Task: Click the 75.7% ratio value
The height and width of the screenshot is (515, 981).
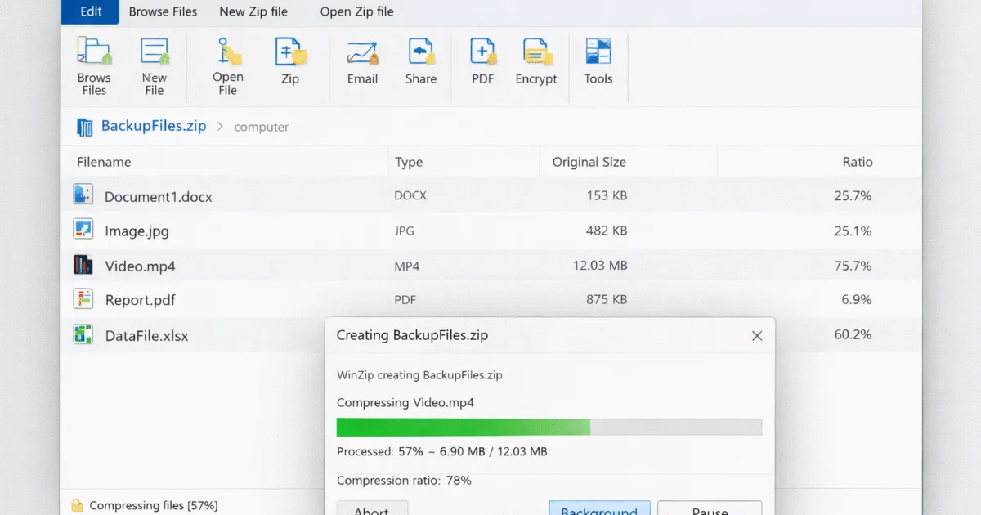Action: pos(853,266)
